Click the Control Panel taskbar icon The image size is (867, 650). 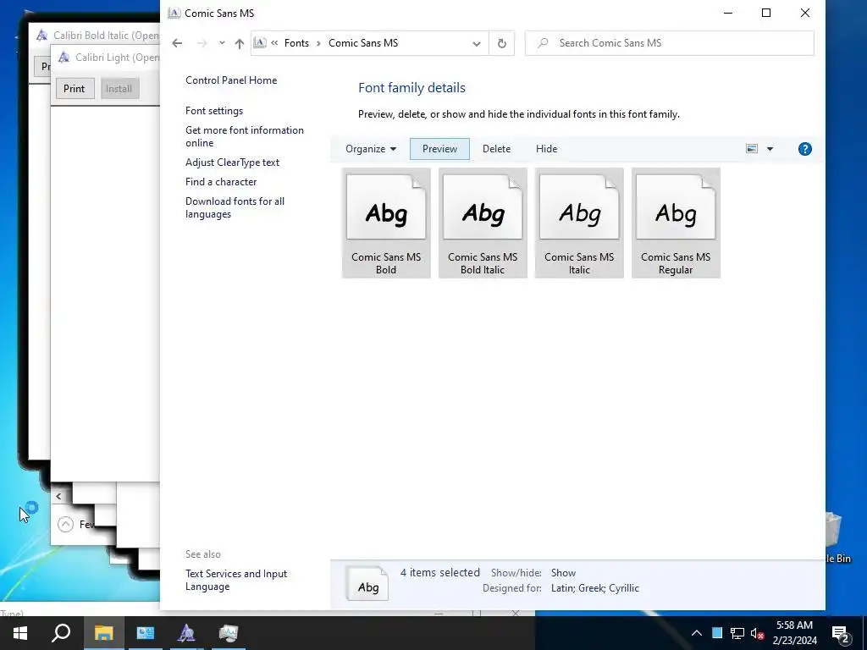146,633
